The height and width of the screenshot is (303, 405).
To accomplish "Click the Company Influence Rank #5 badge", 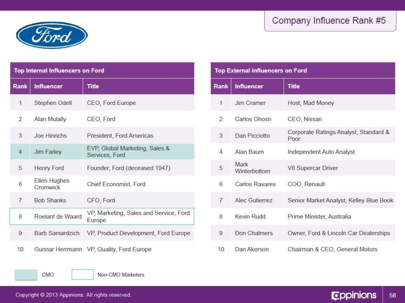I will pos(330,21).
